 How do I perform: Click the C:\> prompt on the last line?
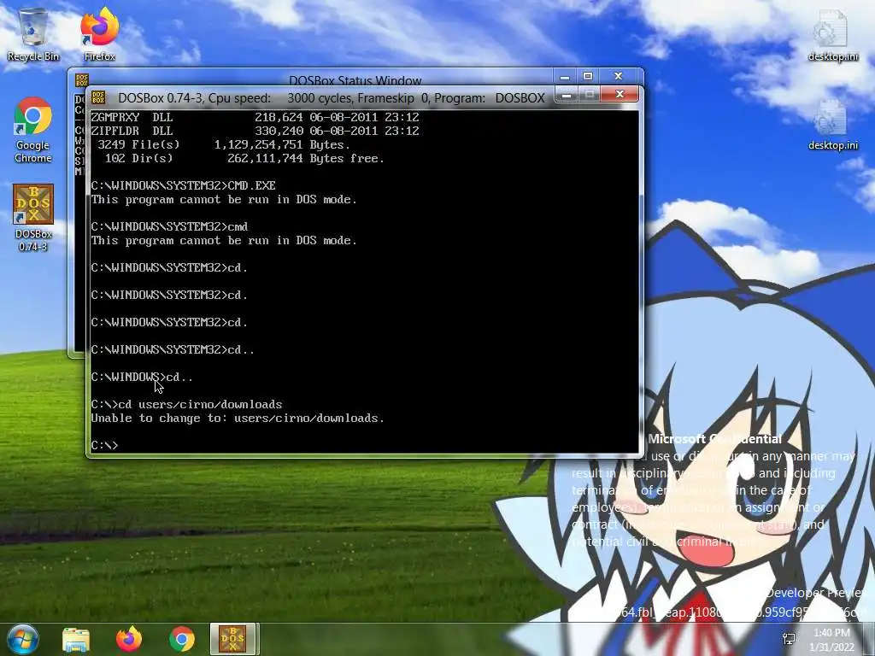(104, 445)
